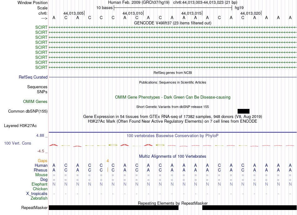Screen dimensions: 297x215
Task: Click the ---> sequence direction arrow
Action: pos(44,18)
